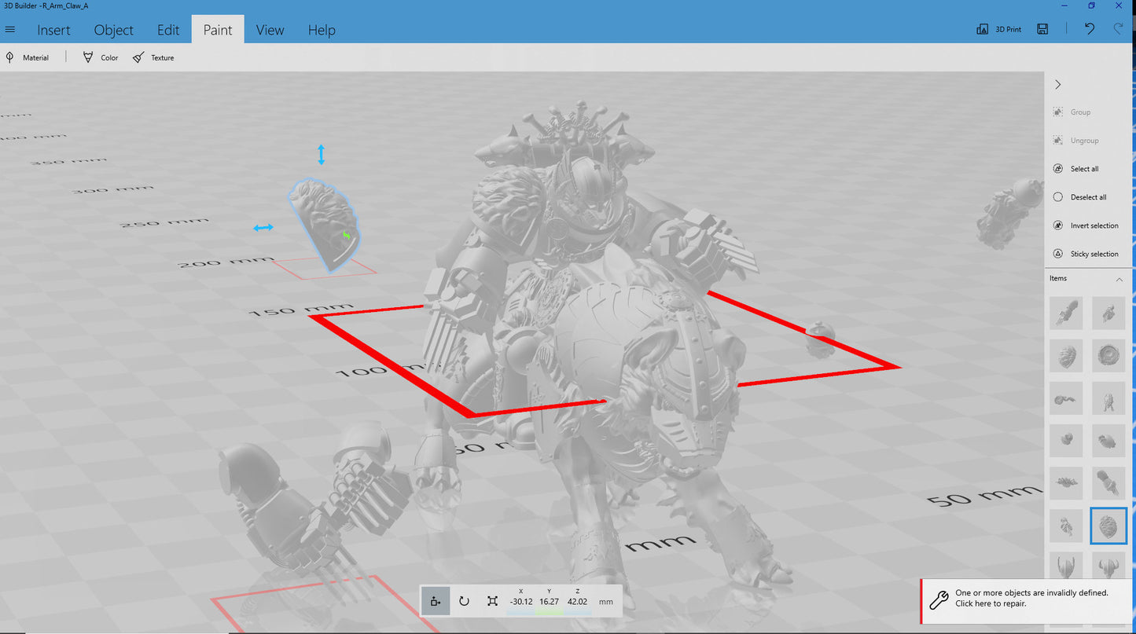Click the Redo arrow icon

1119,29
